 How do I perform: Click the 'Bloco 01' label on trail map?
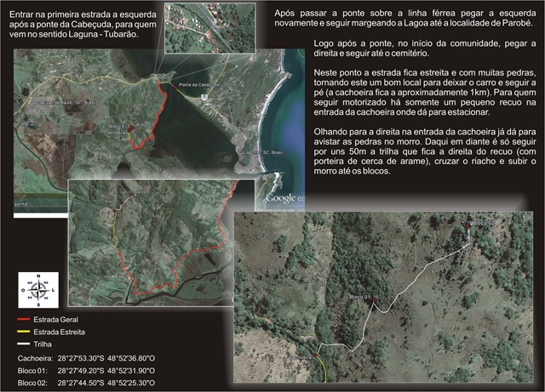(x=360, y=298)
